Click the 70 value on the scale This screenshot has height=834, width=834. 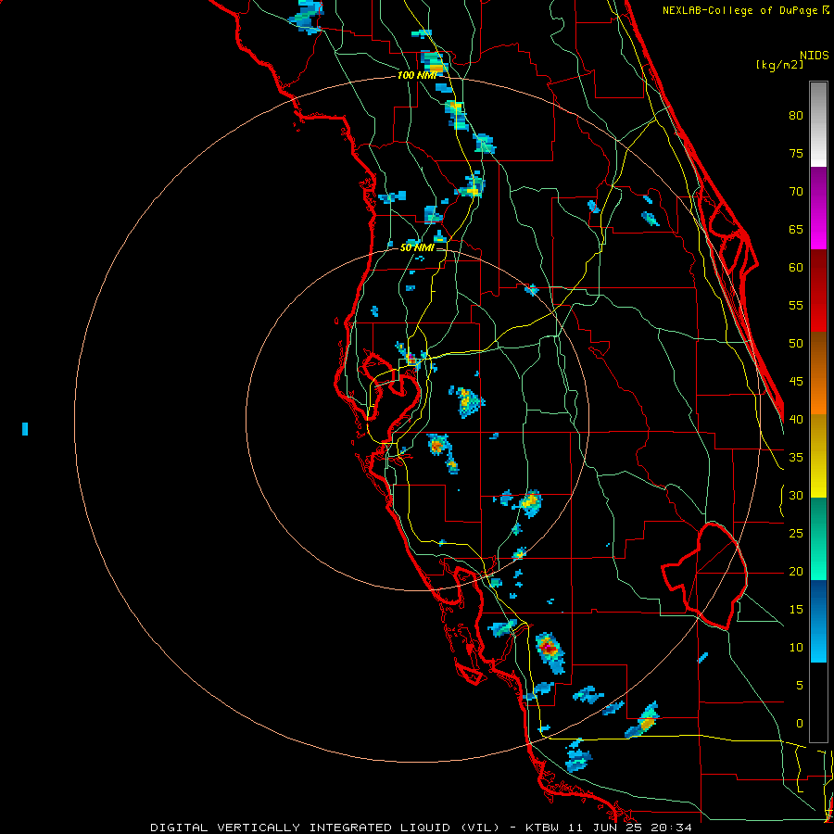coord(796,191)
